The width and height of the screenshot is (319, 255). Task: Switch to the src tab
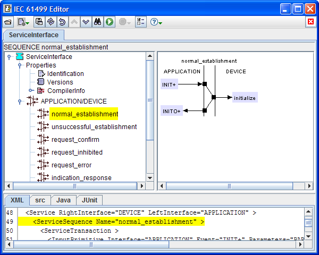[x=40, y=200]
